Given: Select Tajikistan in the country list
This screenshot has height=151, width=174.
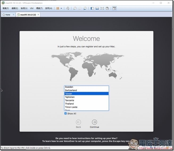Looking at the screenshot, I should click(x=86, y=97).
